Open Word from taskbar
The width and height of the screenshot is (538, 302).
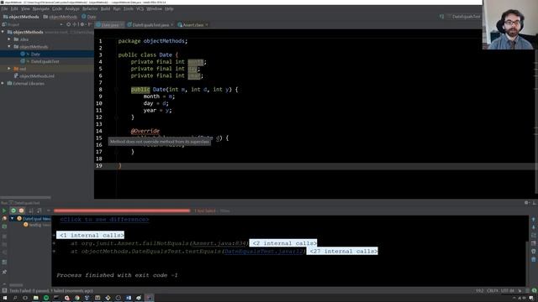[x=129, y=298]
